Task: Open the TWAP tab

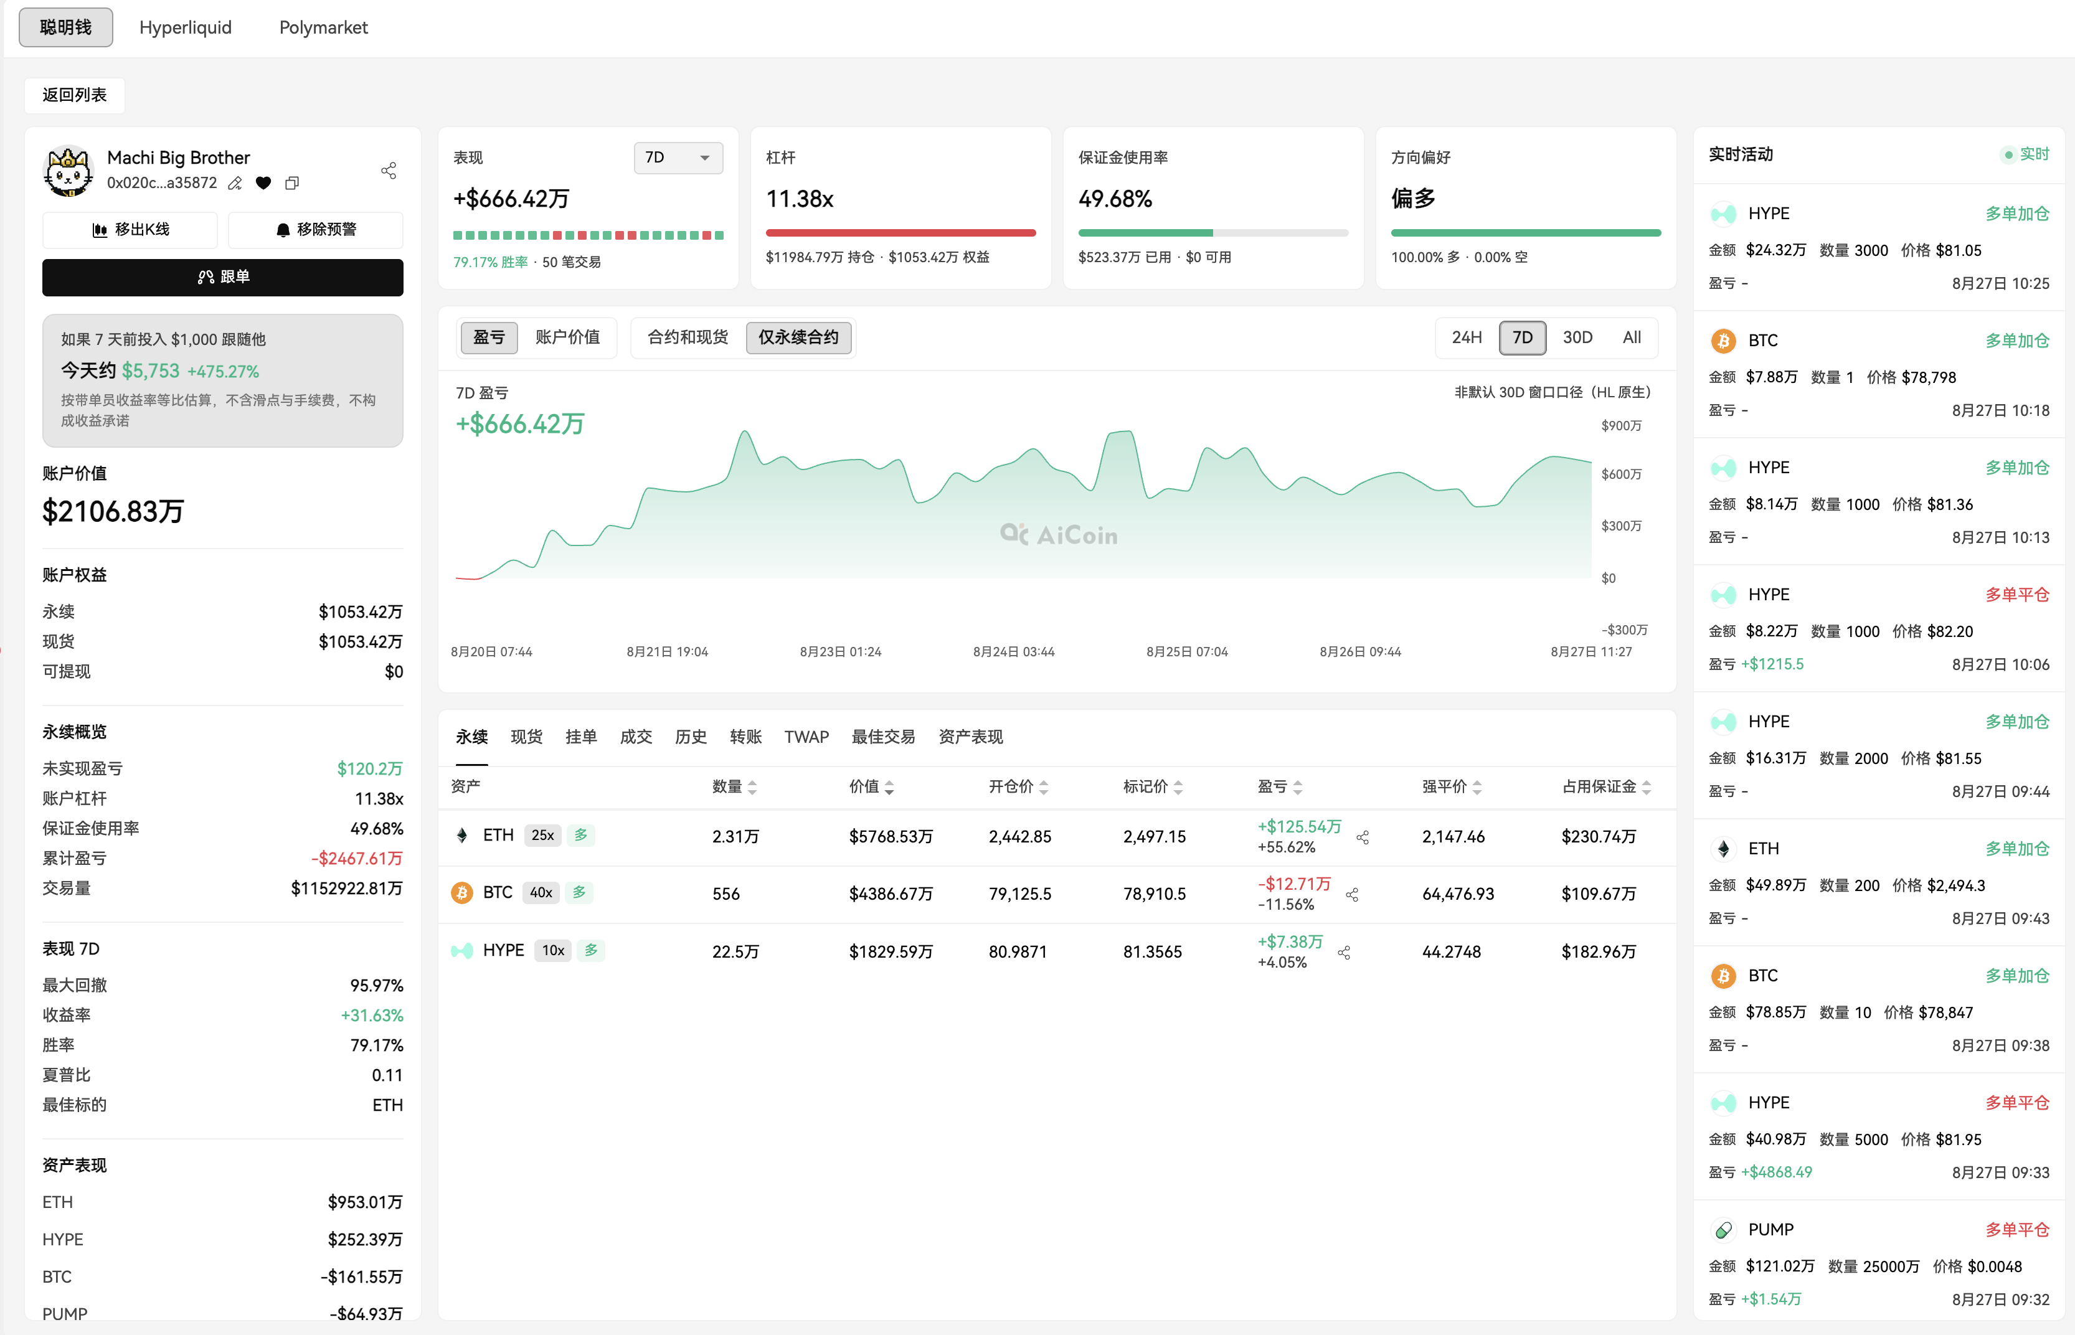Action: [x=806, y=737]
